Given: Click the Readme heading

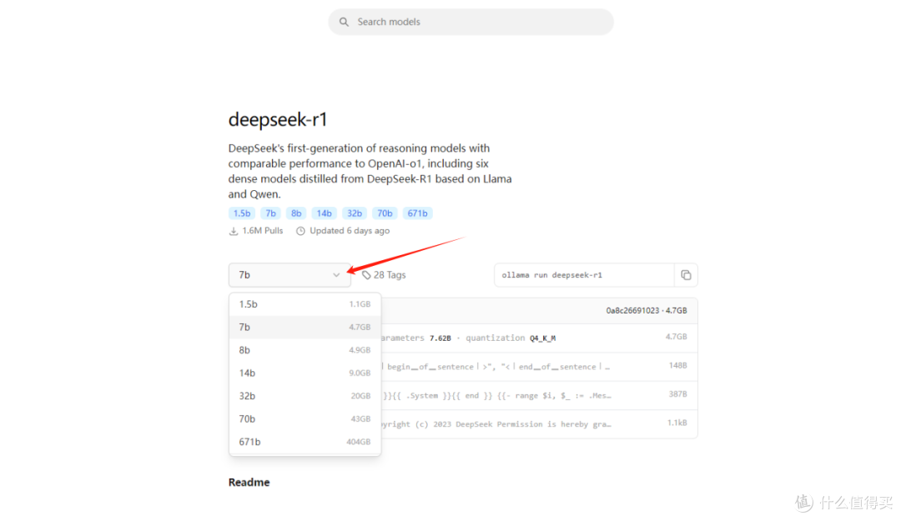Looking at the screenshot, I should tap(249, 483).
